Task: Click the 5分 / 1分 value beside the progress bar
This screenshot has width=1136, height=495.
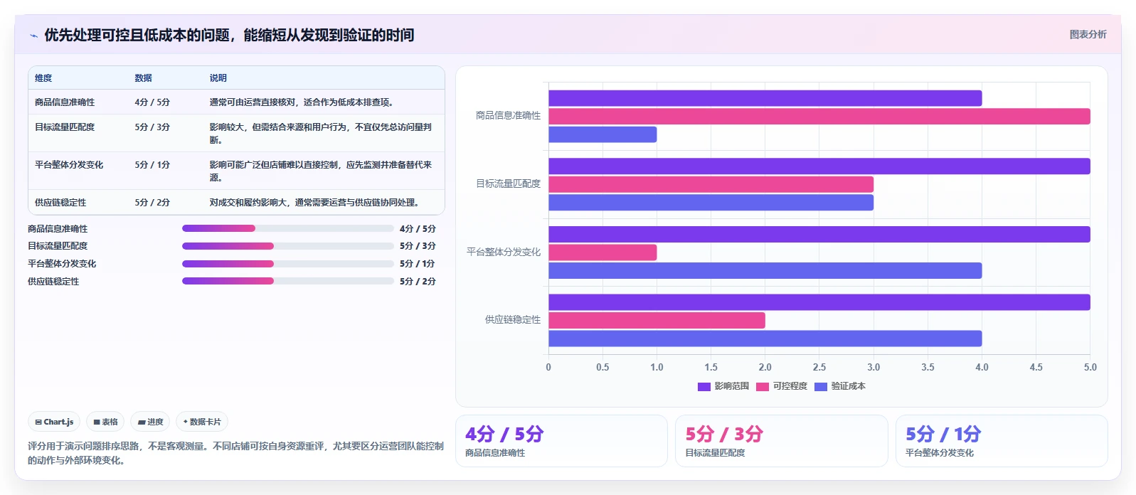Action: [x=418, y=264]
